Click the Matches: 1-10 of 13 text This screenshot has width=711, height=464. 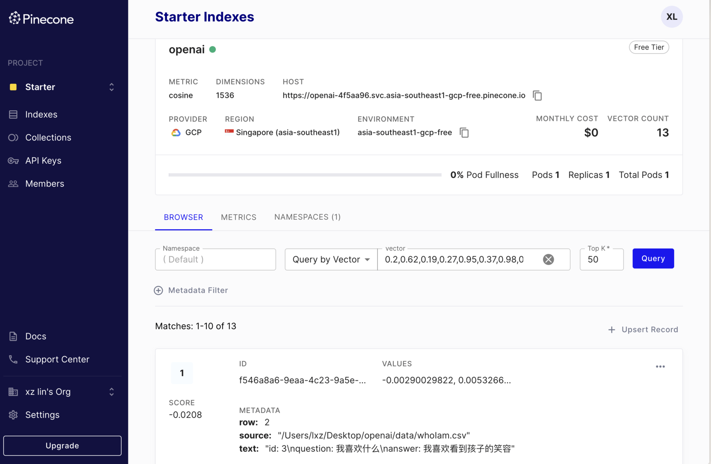pos(196,326)
